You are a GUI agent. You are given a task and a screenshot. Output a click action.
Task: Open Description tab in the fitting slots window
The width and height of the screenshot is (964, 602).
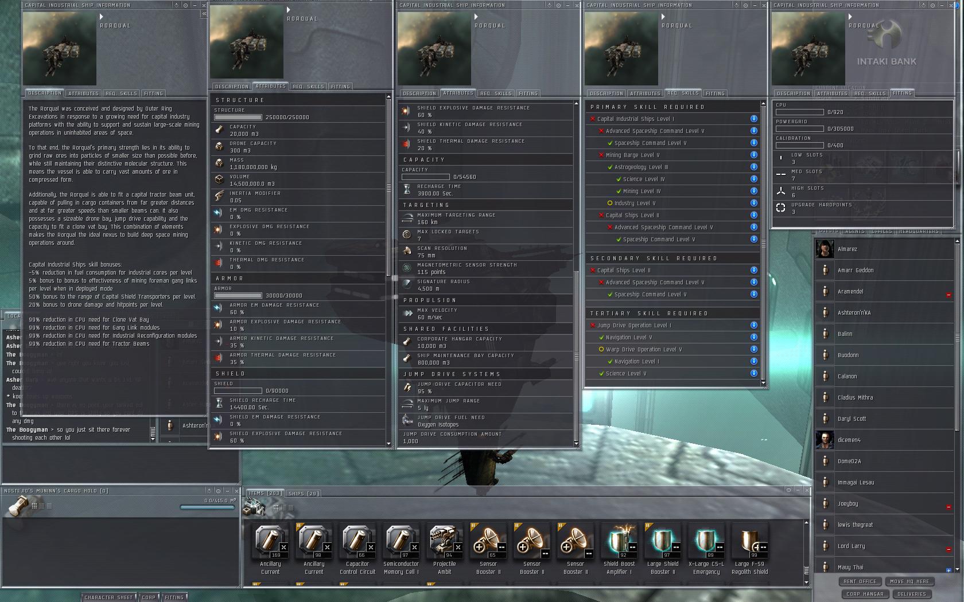pyautogui.click(x=794, y=93)
